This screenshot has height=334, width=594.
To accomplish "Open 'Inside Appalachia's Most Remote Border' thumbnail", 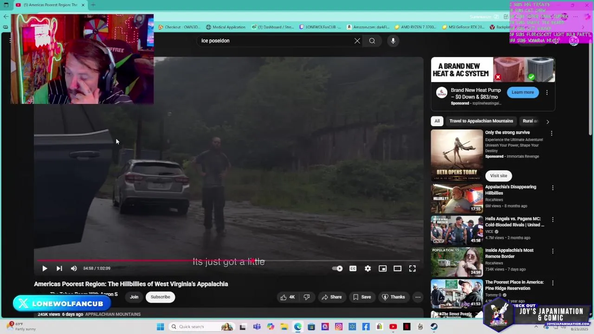I will 457,262.
